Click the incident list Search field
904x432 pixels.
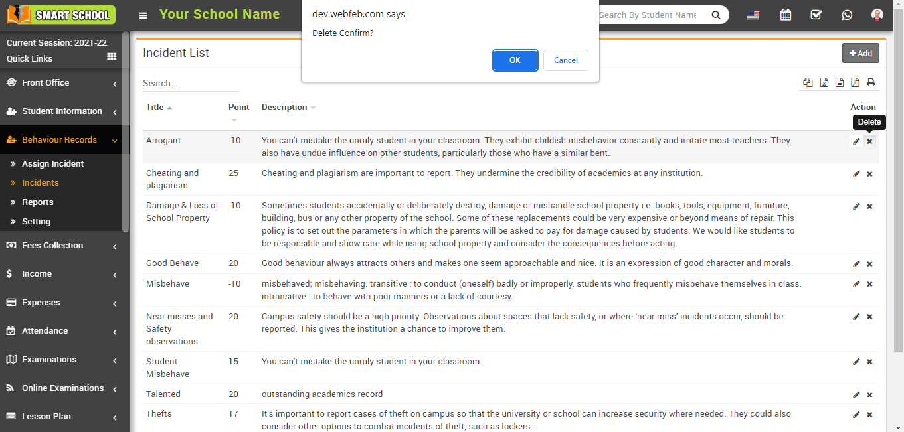(x=191, y=84)
